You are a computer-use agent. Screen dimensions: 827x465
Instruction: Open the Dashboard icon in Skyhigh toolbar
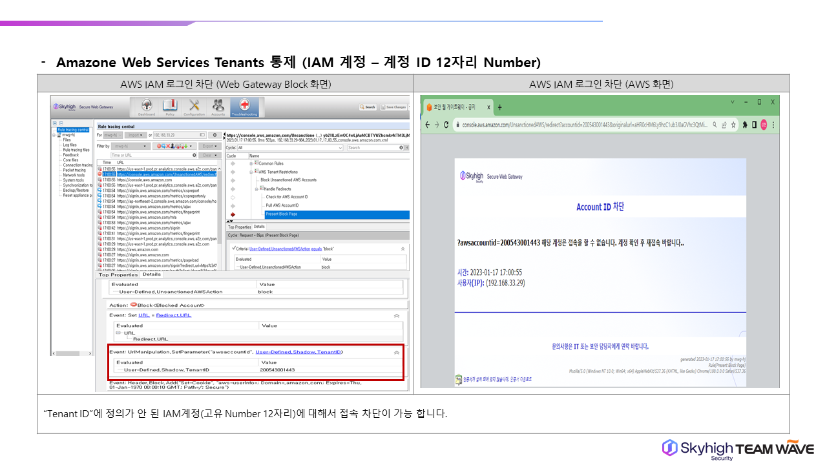click(x=146, y=107)
